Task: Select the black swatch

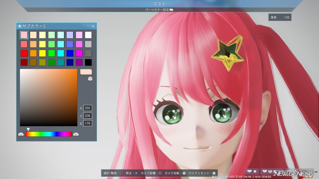Action: pyautogui.click(x=88, y=62)
